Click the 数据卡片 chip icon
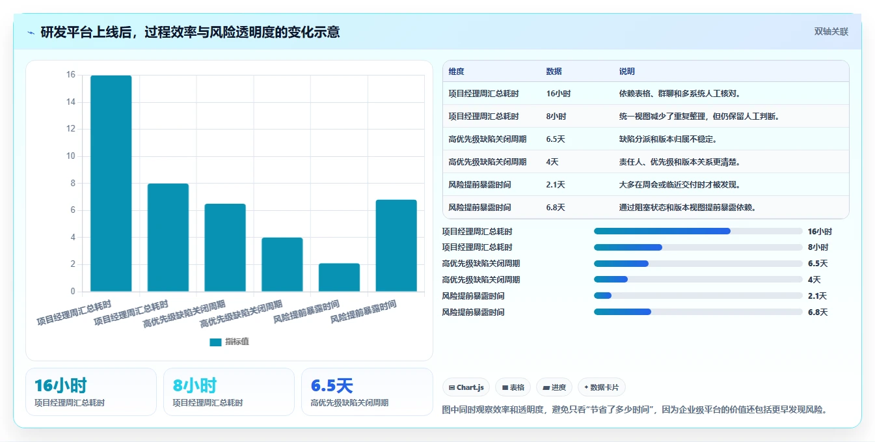The width and height of the screenshot is (875, 442). 586,387
